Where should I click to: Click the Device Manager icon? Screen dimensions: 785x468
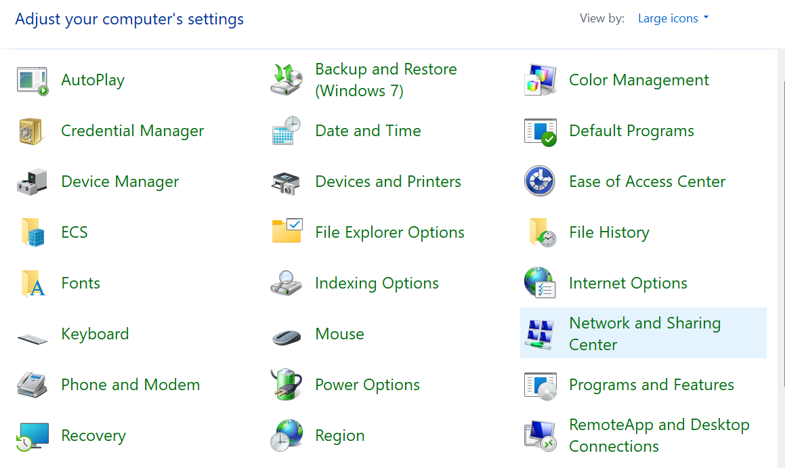point(33,181)
